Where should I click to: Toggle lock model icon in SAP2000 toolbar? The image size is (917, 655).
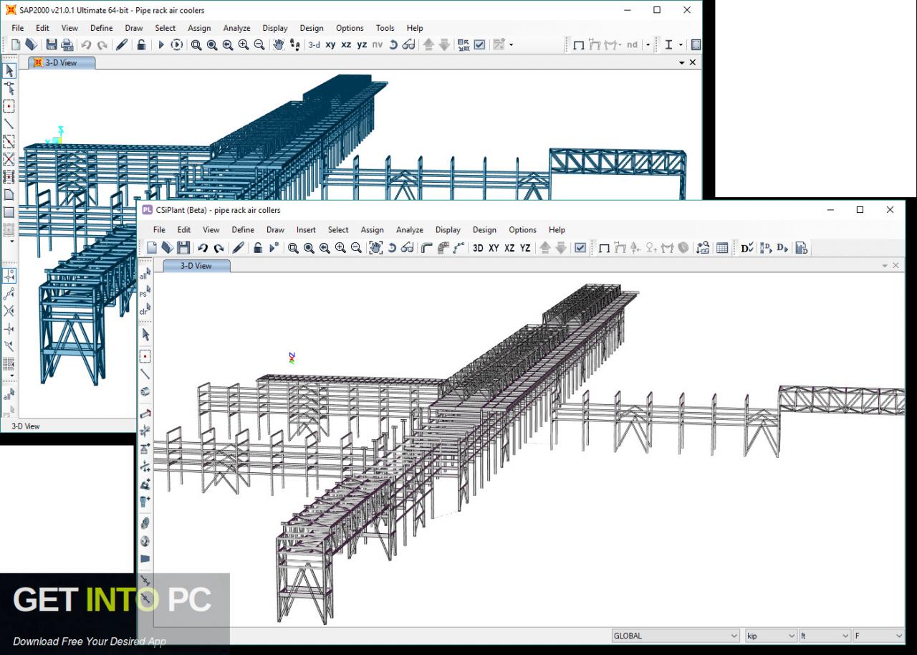[141, 44]
